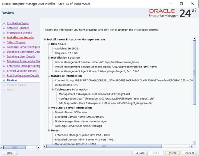Select Domain Name: GCDomain row
This screenshot has height=156, width=199.
[71, 112]
